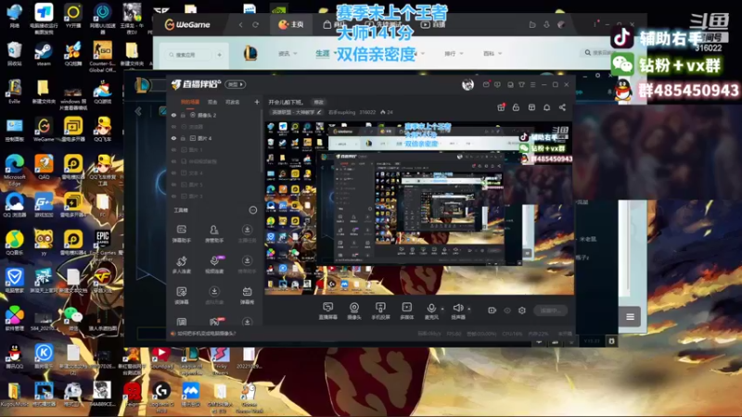Click the notification bell icon
Image resolution: width=742 pixels, height=417 pixels.
click(x=546, y=107)
